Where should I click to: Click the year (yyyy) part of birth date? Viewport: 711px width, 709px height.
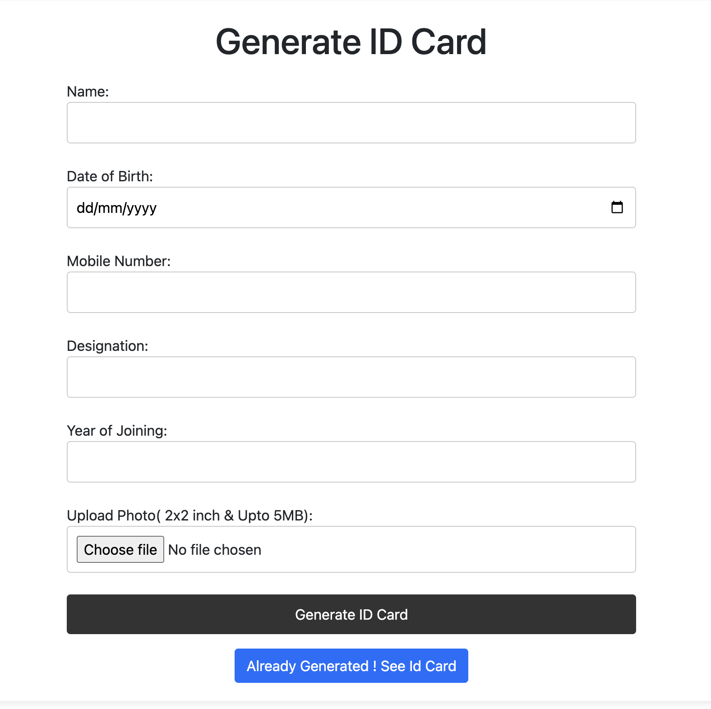point(141,208)
